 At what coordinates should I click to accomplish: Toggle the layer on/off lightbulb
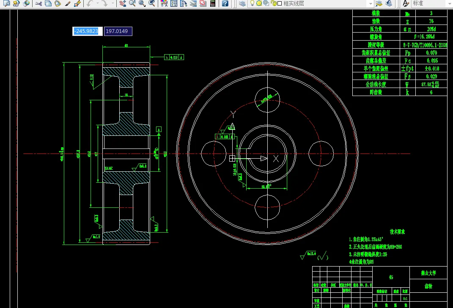(252, 3)
